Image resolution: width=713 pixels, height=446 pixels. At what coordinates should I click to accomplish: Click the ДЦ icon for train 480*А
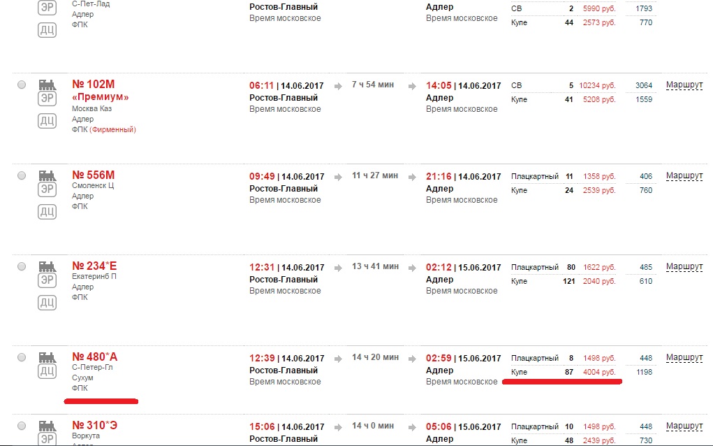coord(47,371)
